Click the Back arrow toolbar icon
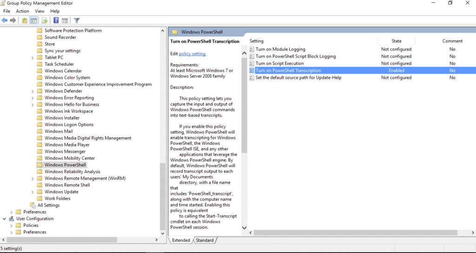The image size is (476, 253). (5, 20)
